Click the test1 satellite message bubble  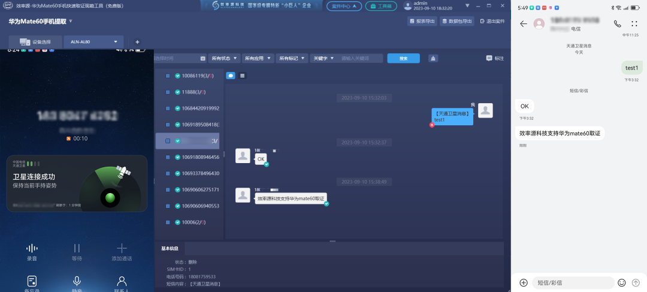[452, 117]
